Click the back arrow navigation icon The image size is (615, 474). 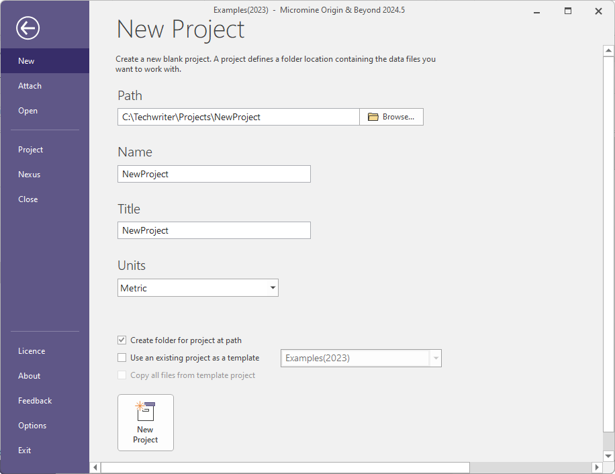[28, 28]
